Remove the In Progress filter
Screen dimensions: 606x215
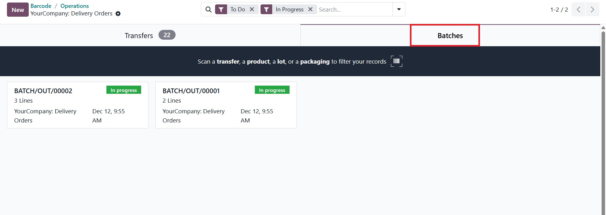point(310,9)
